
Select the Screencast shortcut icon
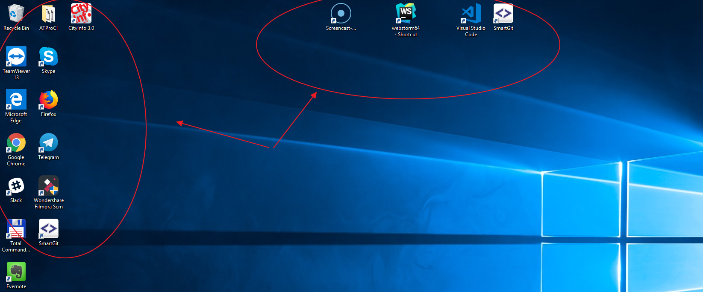pos(341,14)
